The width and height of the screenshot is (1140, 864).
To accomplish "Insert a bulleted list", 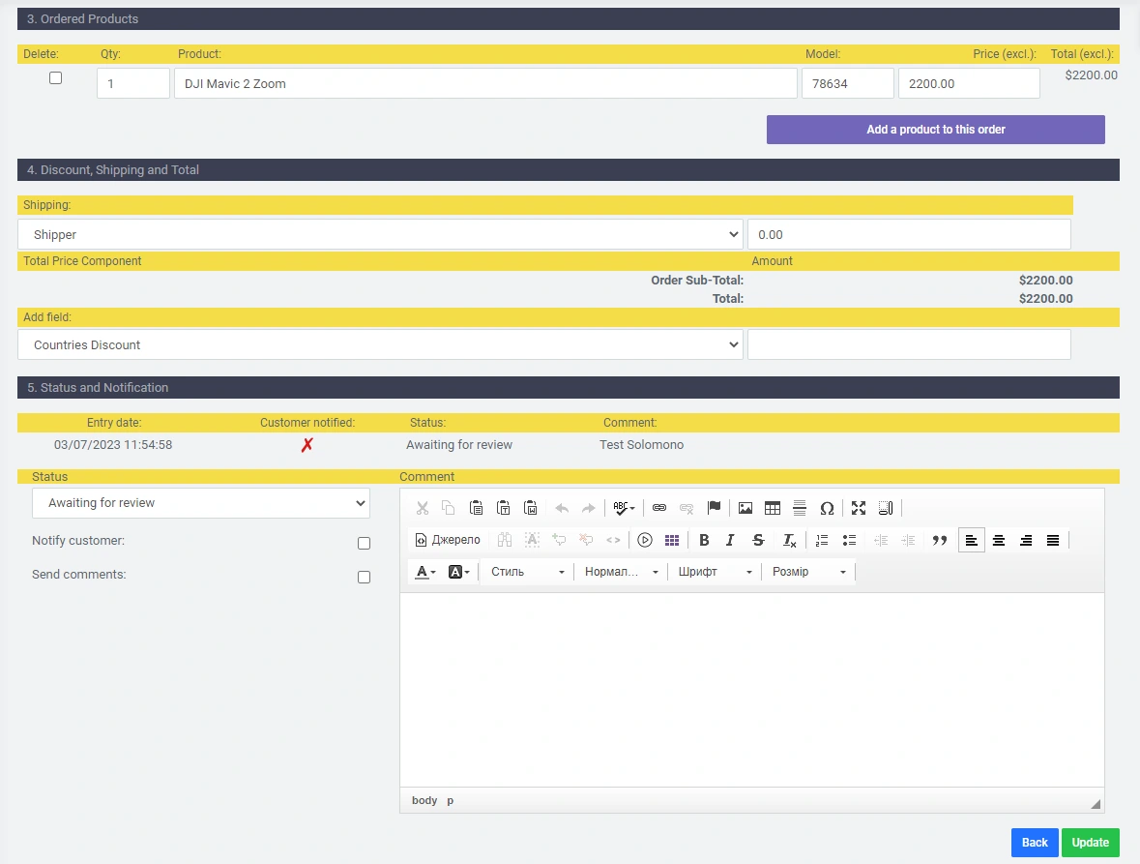I will [x=850, y=540].
